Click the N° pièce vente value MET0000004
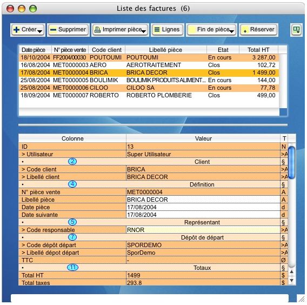Image resolution: width=307 pixels, height=305 pixels. (x=203, y=192)
